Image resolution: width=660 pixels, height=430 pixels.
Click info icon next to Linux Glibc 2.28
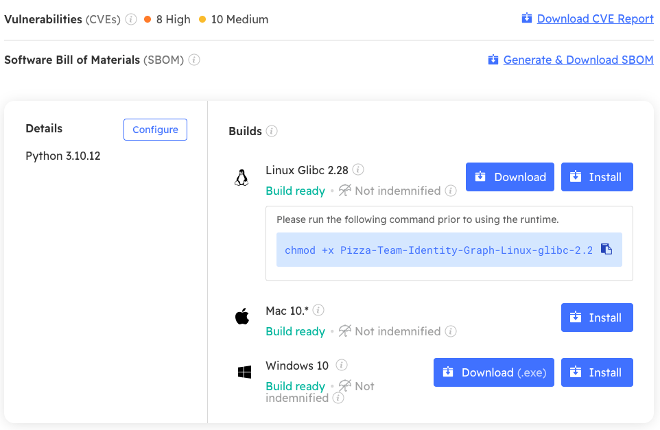[358, 170]
